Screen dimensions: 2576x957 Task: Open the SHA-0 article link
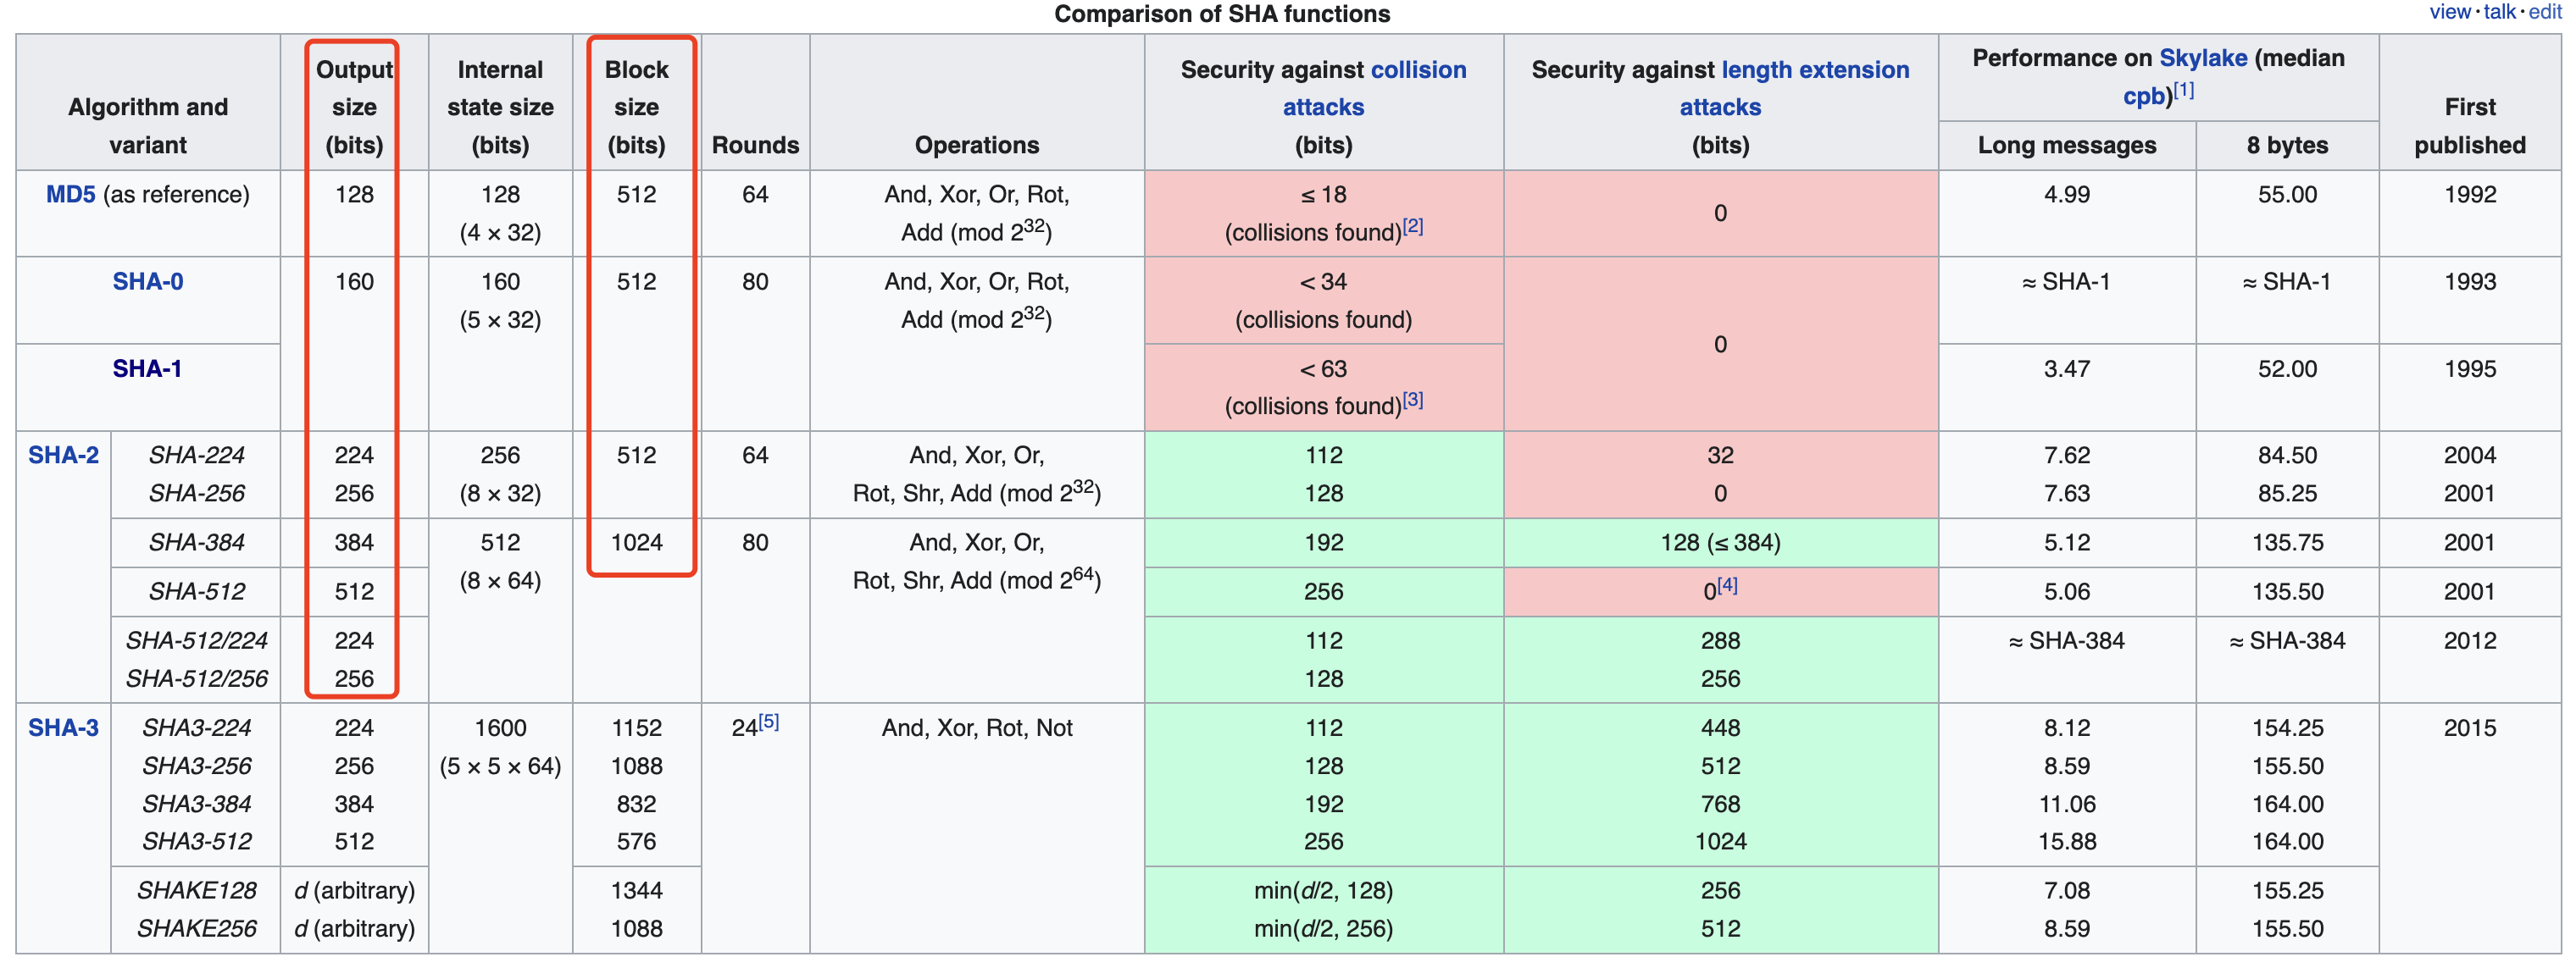tap(148, 282)
